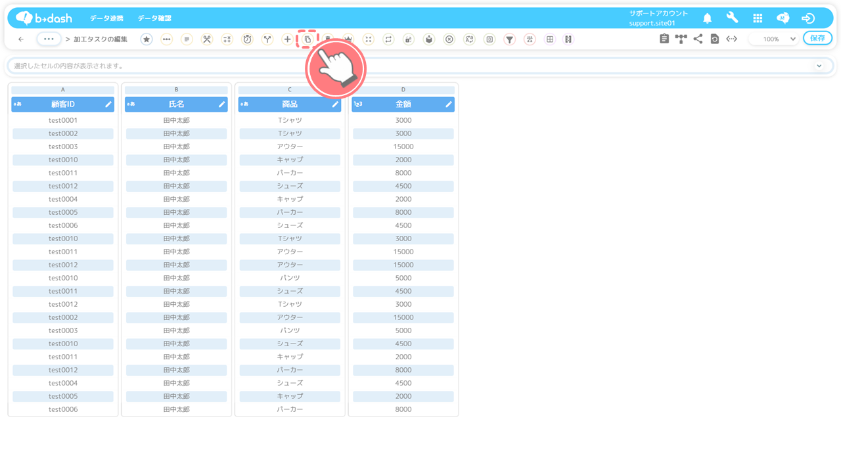Click the four-arrows expand toolbar icon

[x=368, y=39]
